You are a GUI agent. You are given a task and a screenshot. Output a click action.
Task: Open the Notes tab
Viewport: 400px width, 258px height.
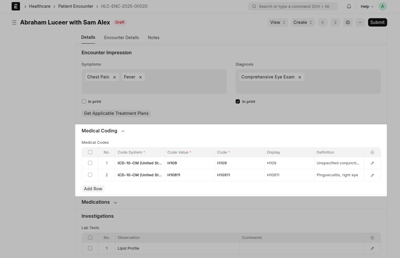click(154, 38)
